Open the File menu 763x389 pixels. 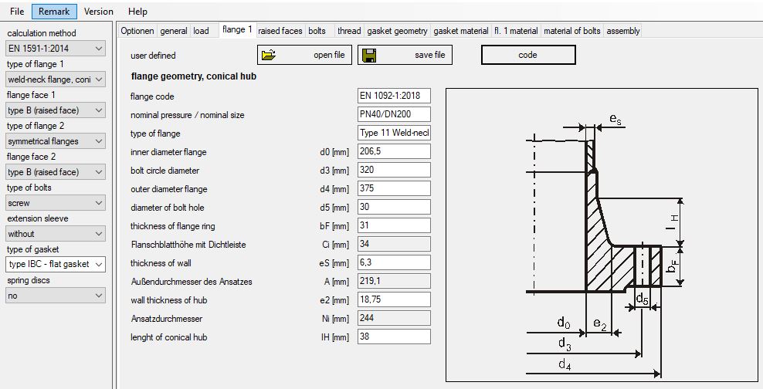pyautogui.click(x=17, y=11)
